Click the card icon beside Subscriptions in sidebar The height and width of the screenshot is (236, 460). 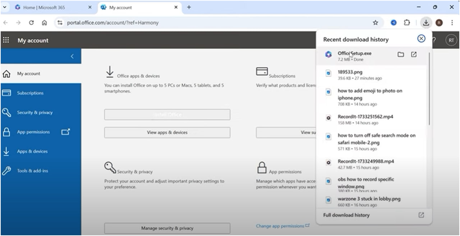click(x=6, y=93)
